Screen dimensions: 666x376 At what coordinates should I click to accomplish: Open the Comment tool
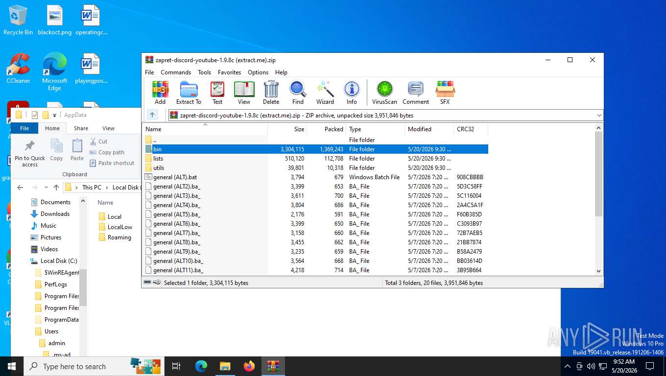point(416,93)
